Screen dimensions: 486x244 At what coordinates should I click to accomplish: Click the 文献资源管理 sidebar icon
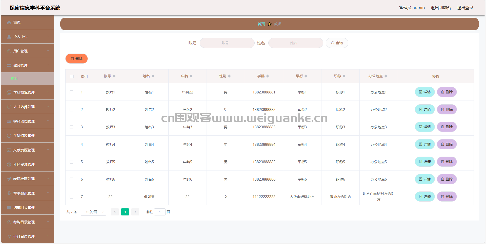(x=9, y=150)
